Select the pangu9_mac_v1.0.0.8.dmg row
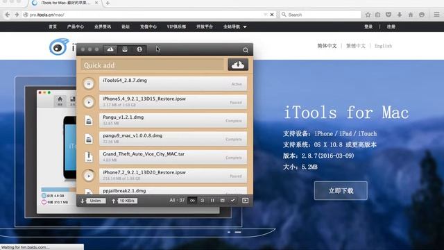Screen dimensions: 444x250 coord(173,139)
